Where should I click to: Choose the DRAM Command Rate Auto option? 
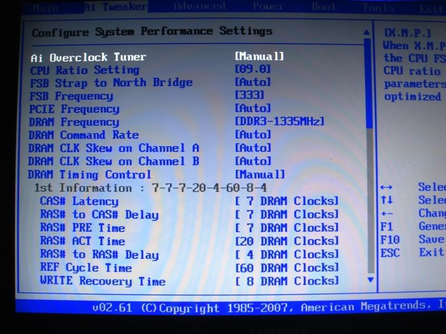[x=253, y=135]
